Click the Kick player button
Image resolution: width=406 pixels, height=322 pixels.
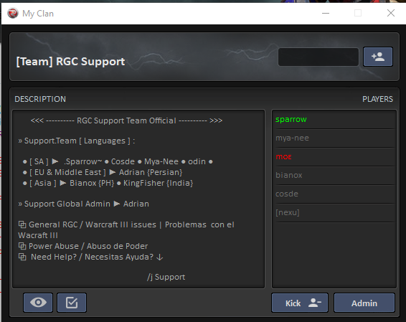pyautogui.click(x=300, y=303)
